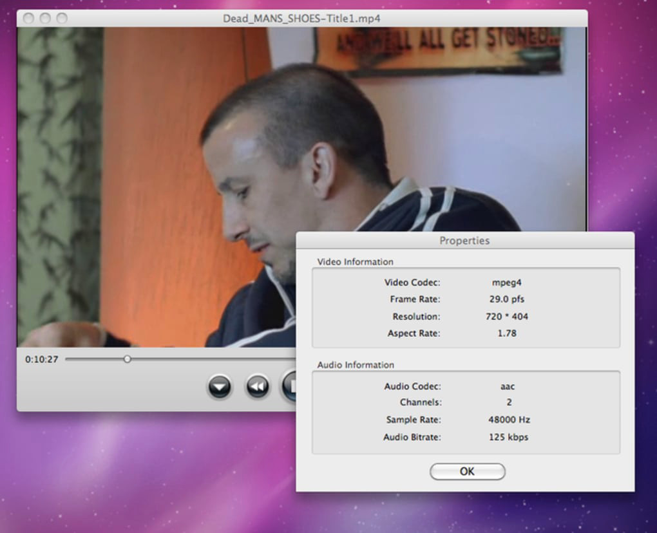Screen dimensions: 657x533
Task: Click the seek slider knob at 0:10:27
Action: pyautogui.click(x=128, y=359)
